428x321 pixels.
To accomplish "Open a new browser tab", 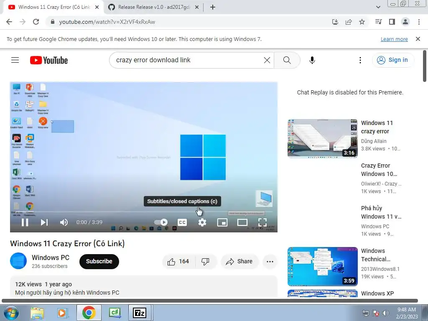I will click(x=213, y=7).
